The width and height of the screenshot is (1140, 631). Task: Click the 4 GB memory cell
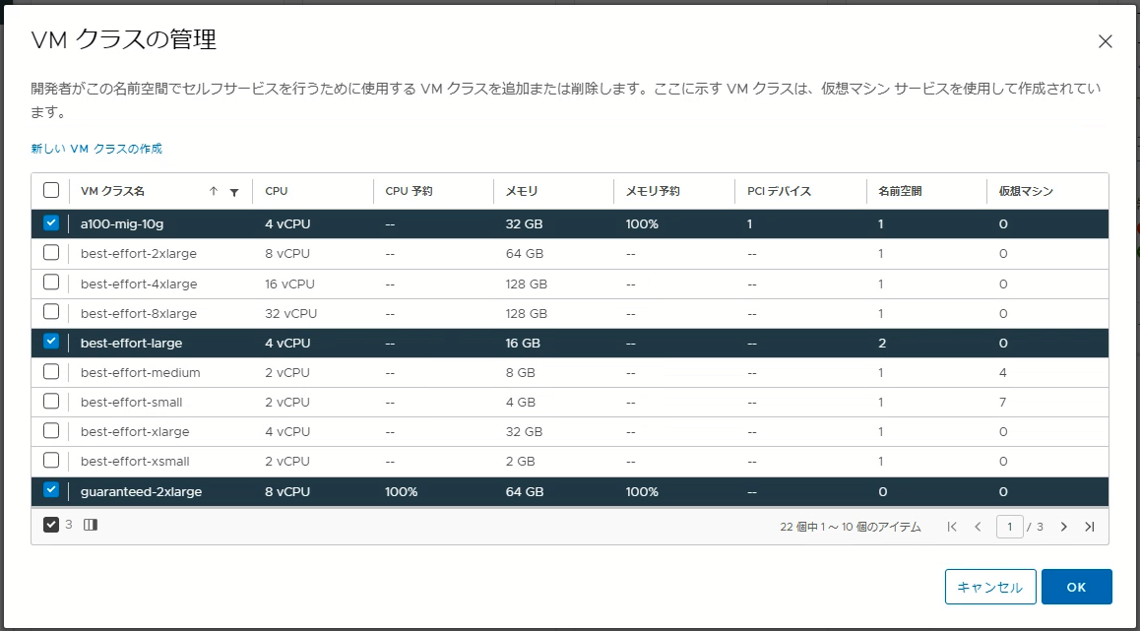(521, 402)
